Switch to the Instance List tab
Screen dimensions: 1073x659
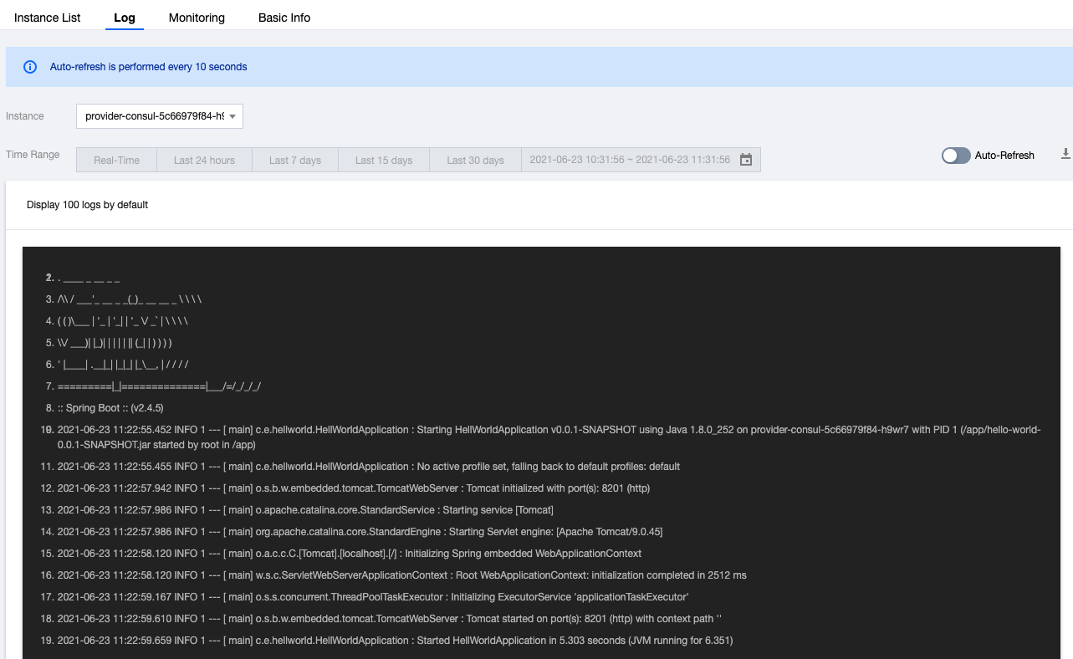pyautogui.click(x=48, y=18)
